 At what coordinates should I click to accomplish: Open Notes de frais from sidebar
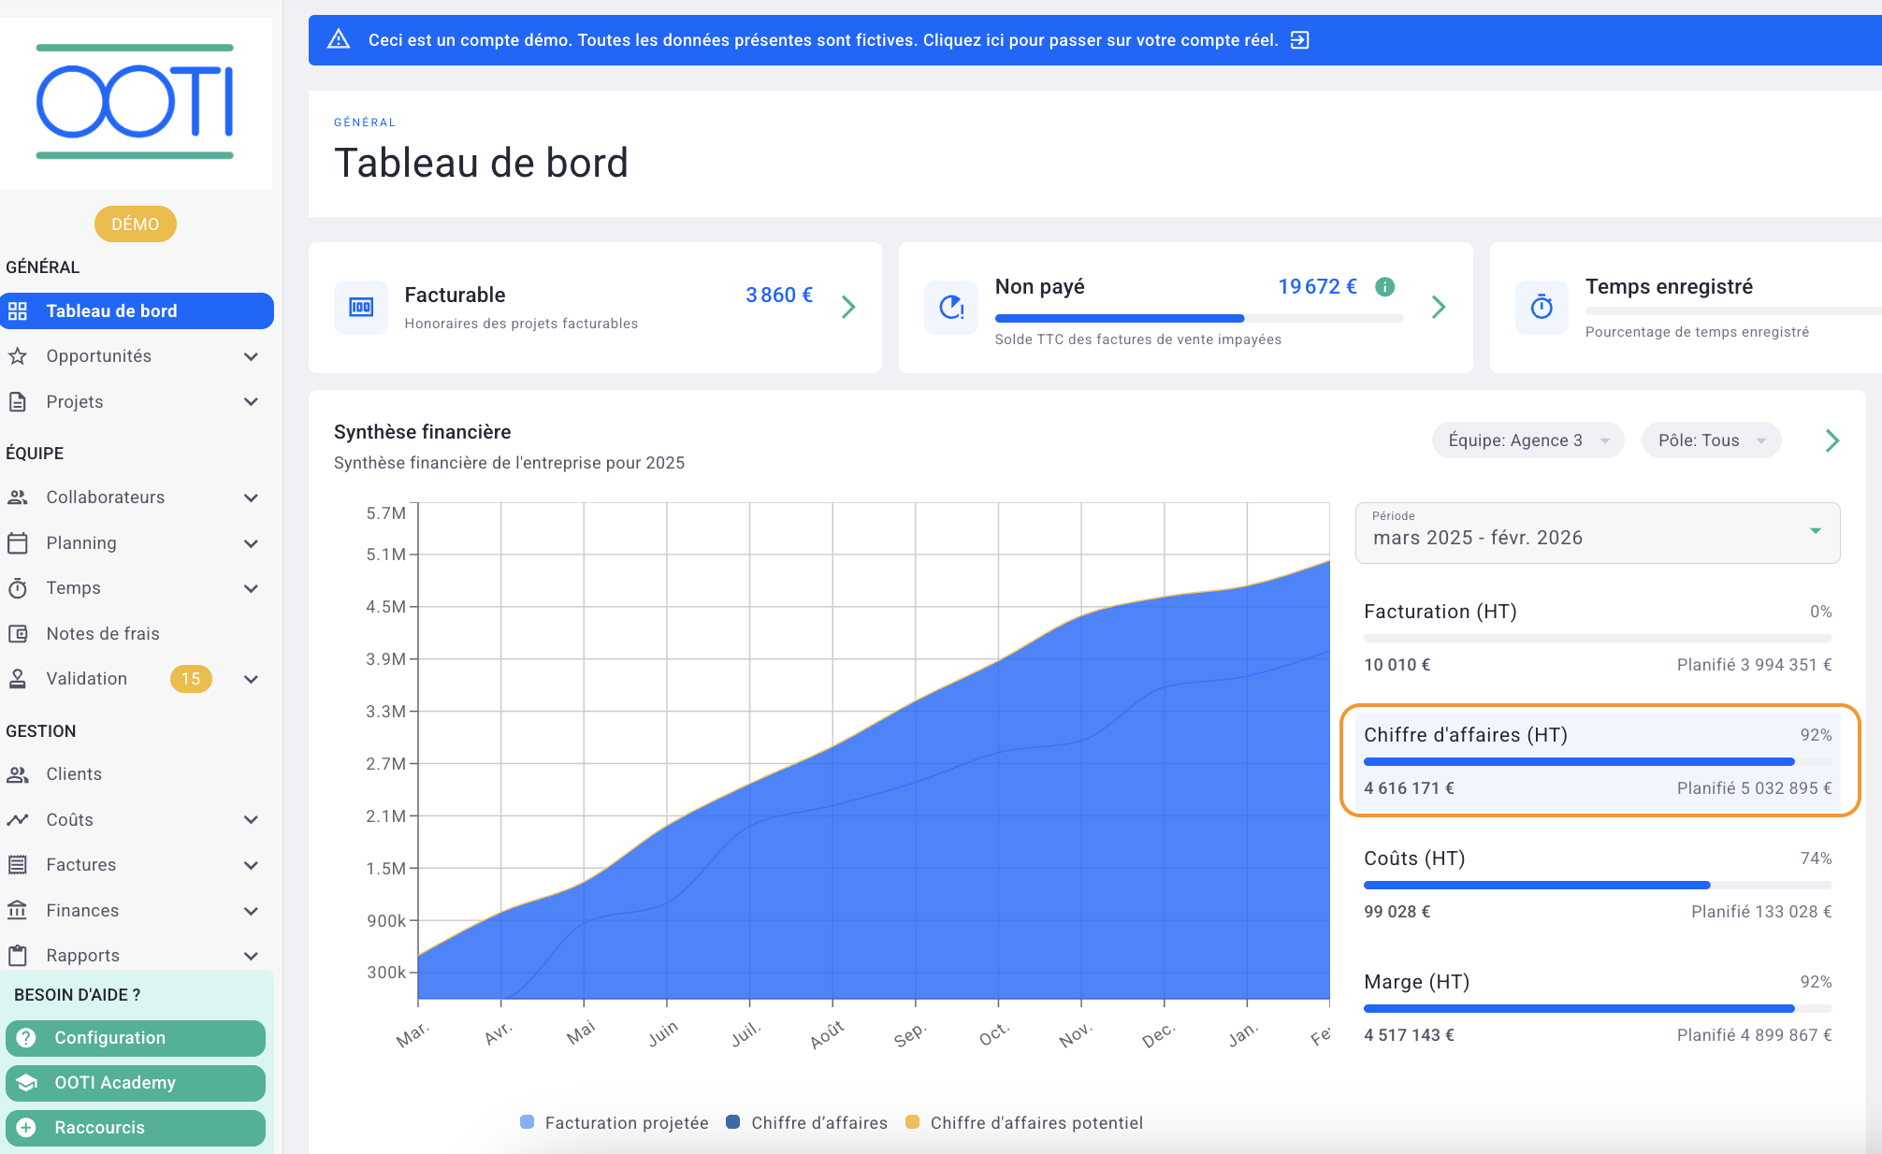(x=103, y=633)
